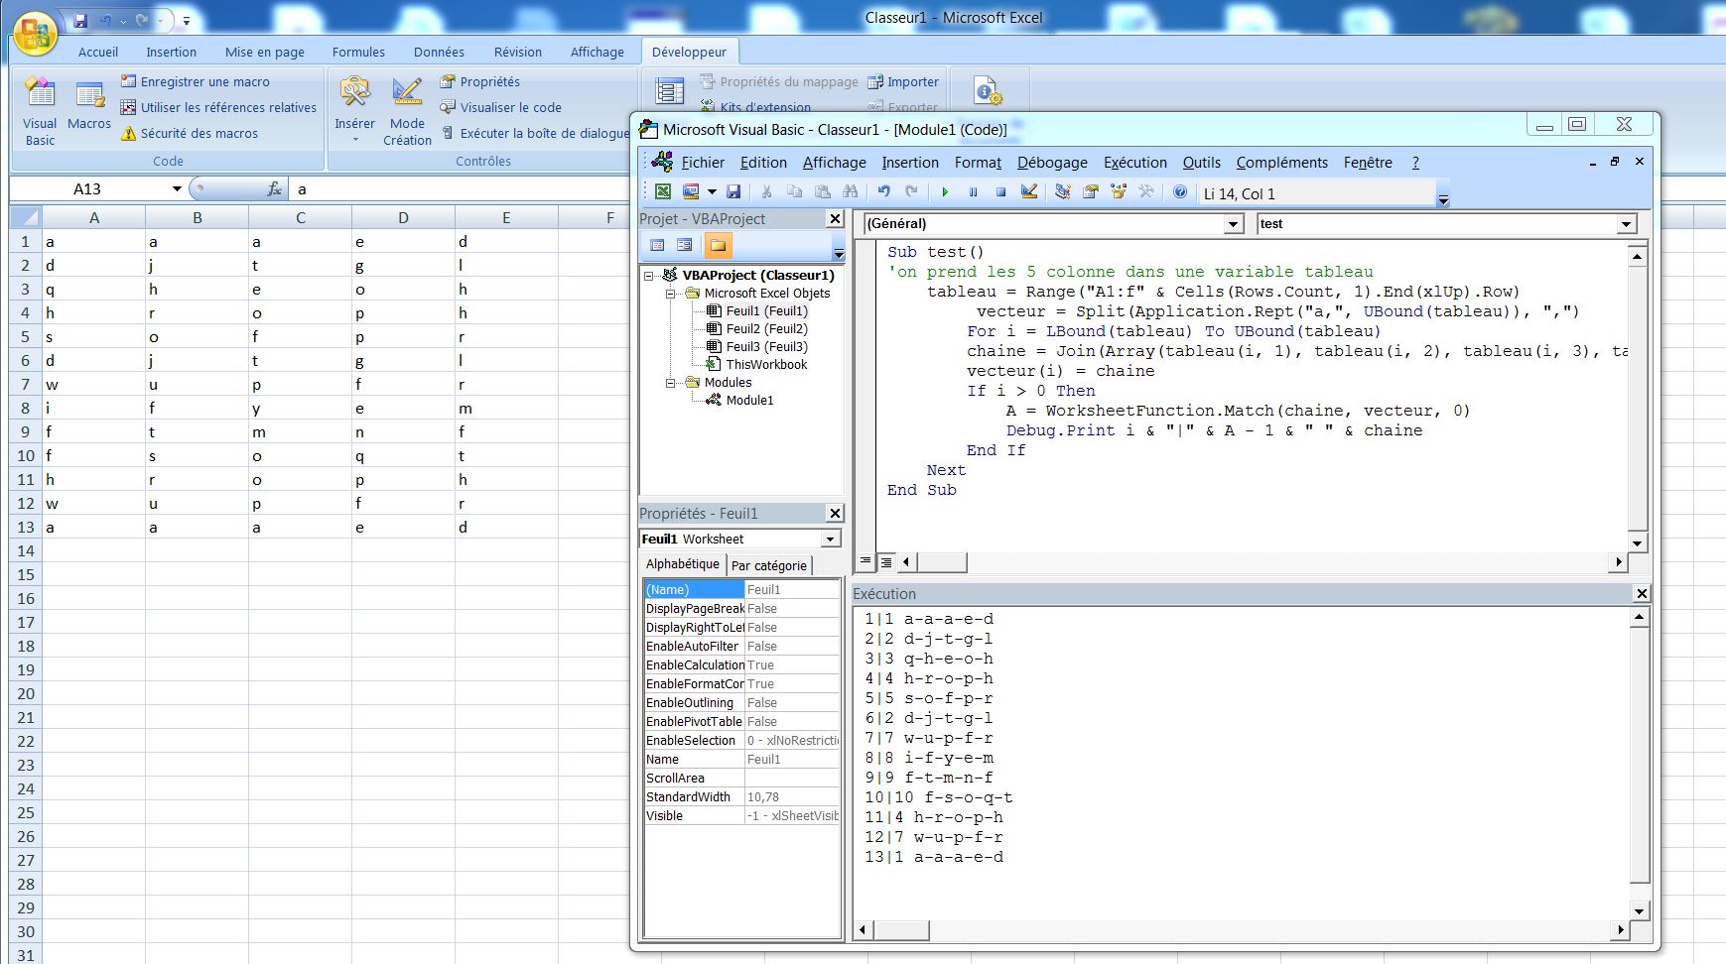Click Visualiser le code in Contrôles
This screenshot has height=964, width=1726.
click(x=500, y=107)
